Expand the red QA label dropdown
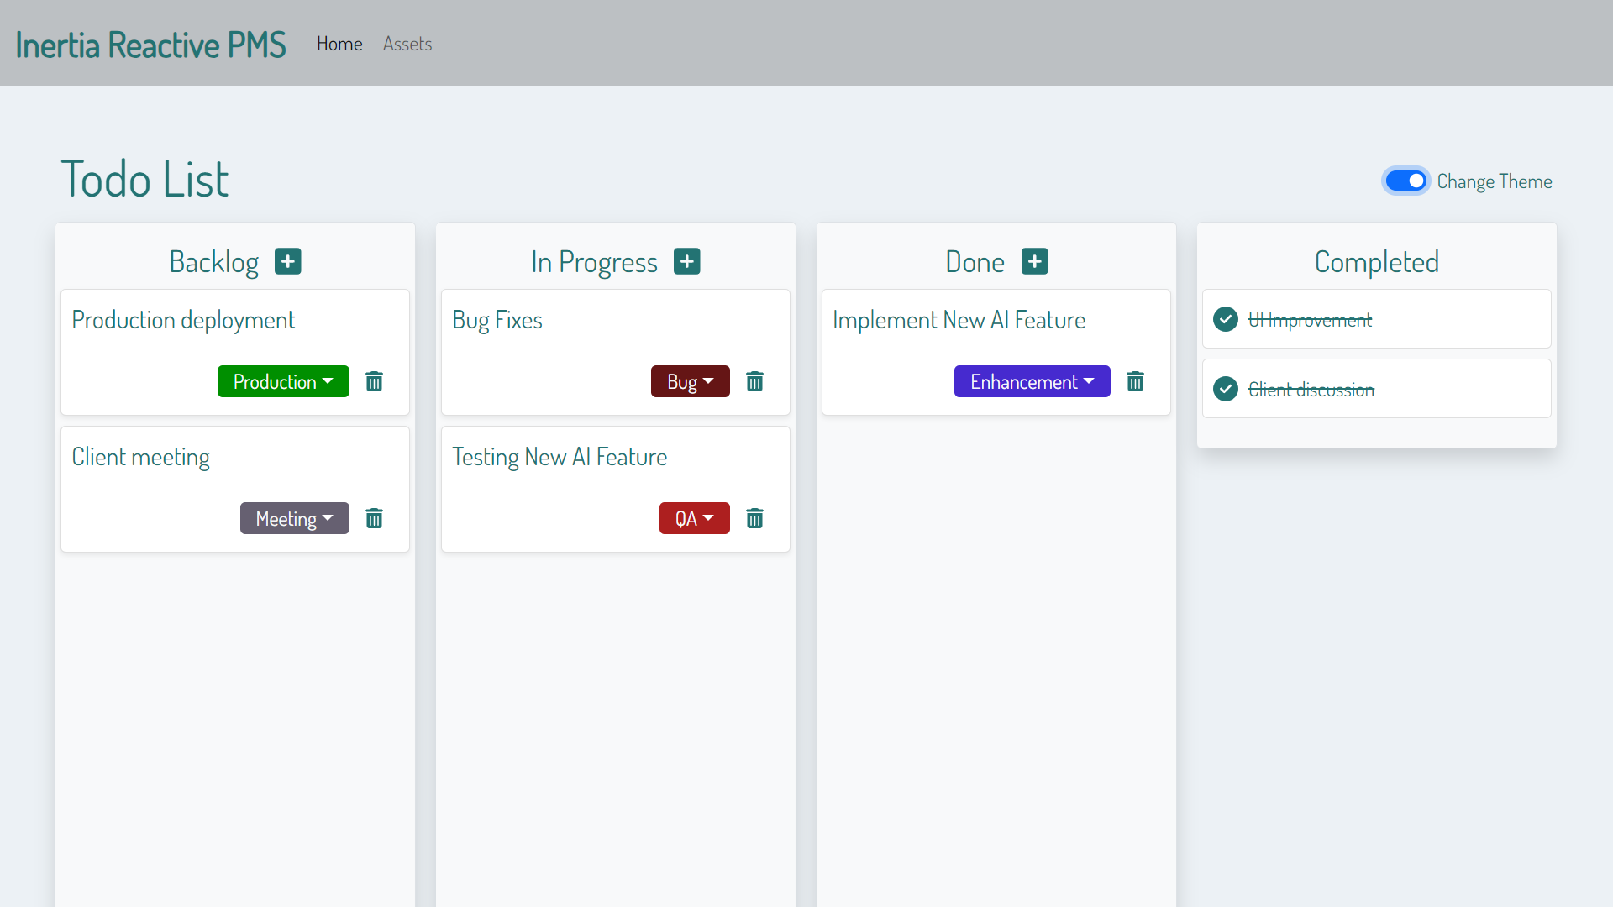 tap(694, 518)
